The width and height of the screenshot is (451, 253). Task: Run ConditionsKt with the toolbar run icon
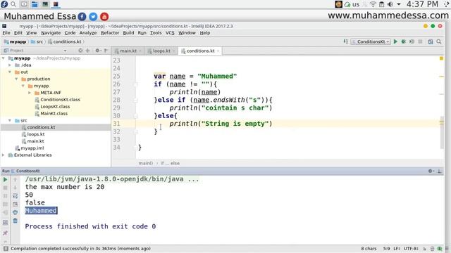[x=395, y=41]
